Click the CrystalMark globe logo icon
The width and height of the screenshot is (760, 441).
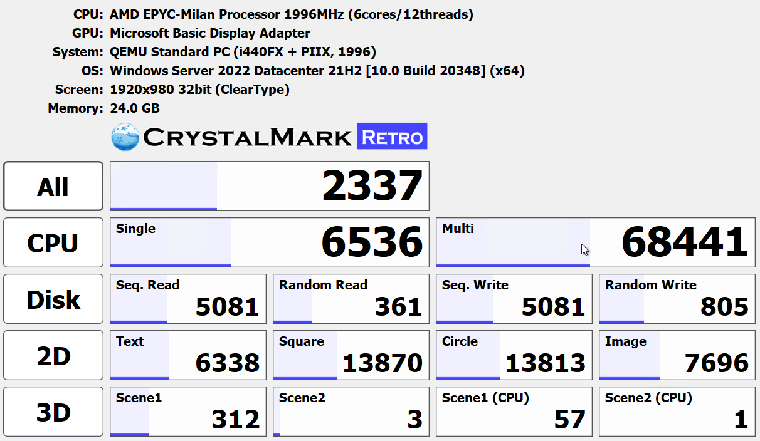click(x=125, y=137)
